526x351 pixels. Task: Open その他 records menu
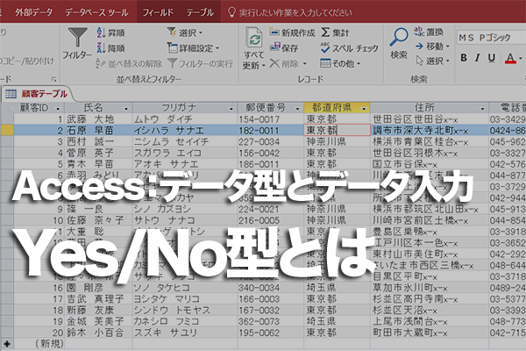[x=340, y=63]
